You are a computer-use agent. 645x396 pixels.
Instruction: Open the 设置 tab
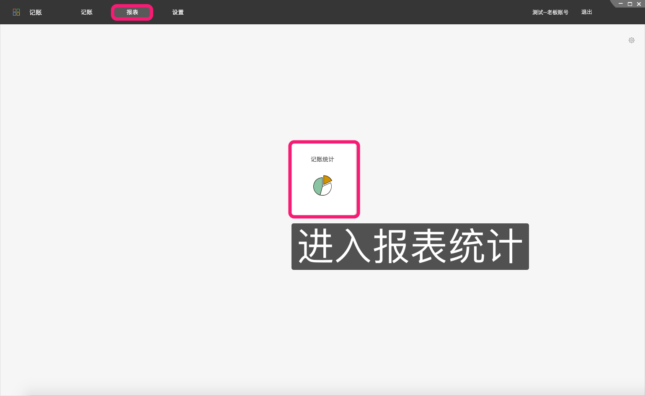pos(178,12)
